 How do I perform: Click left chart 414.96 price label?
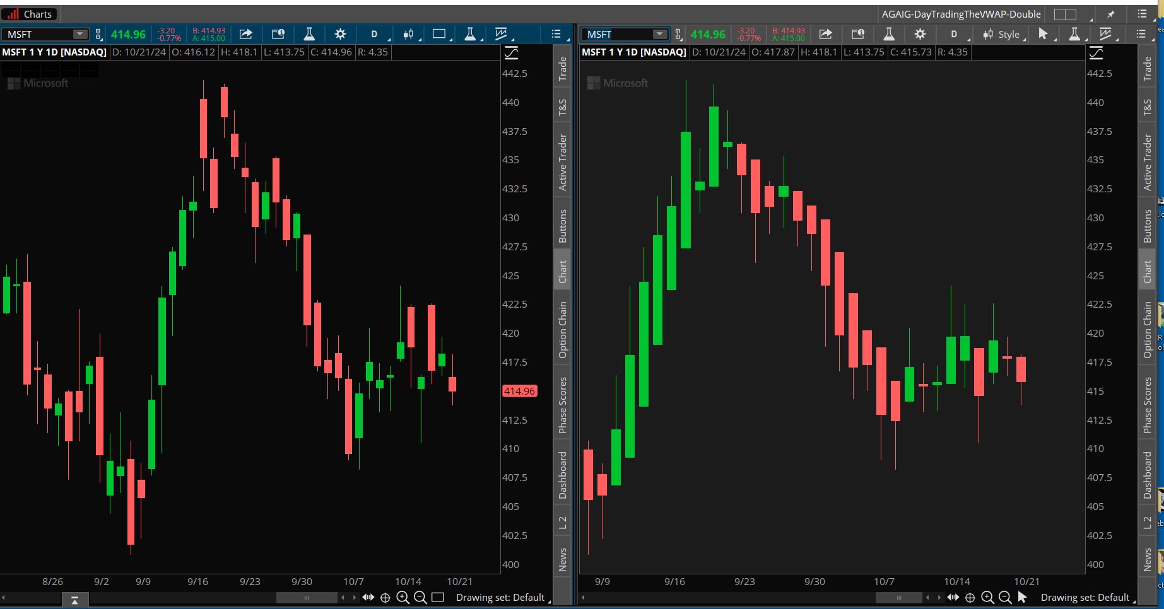520,391
